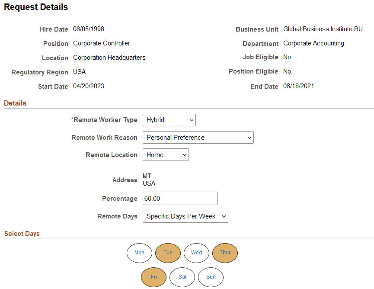
Task: Open the Remote Days dropdown
Action: point(185,216)
